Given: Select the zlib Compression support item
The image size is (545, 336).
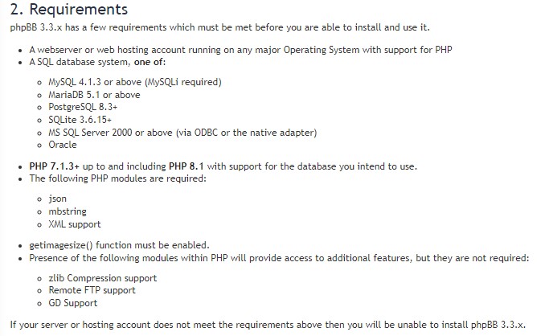Looking at the screenshot, I should click(x=102, y=278).
